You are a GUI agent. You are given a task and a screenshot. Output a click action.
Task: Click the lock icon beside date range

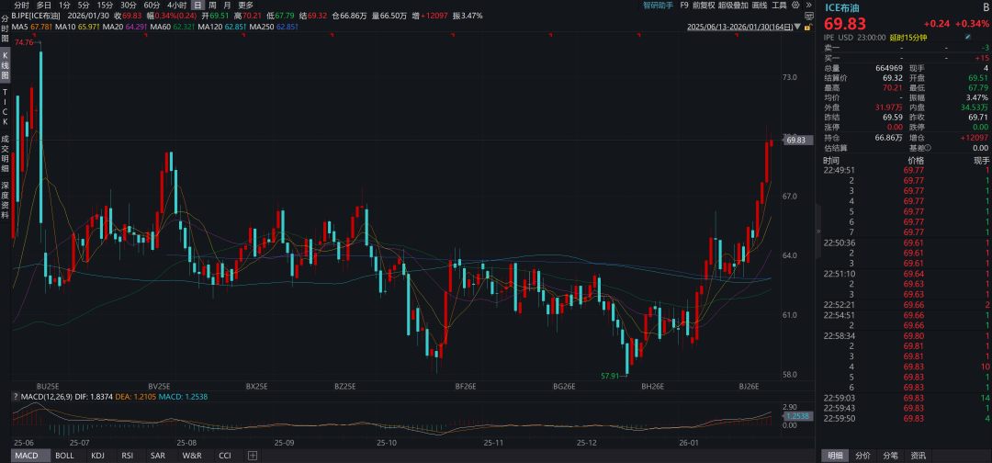tap(806, 27)
